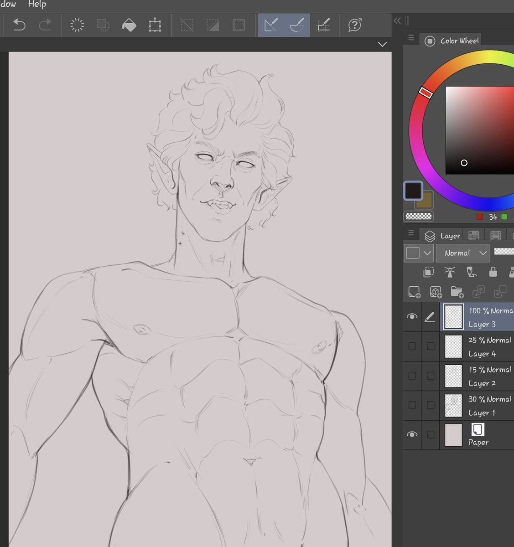Click the Undo icon
This screenshot has height=547, width=514.
(19, 25)
